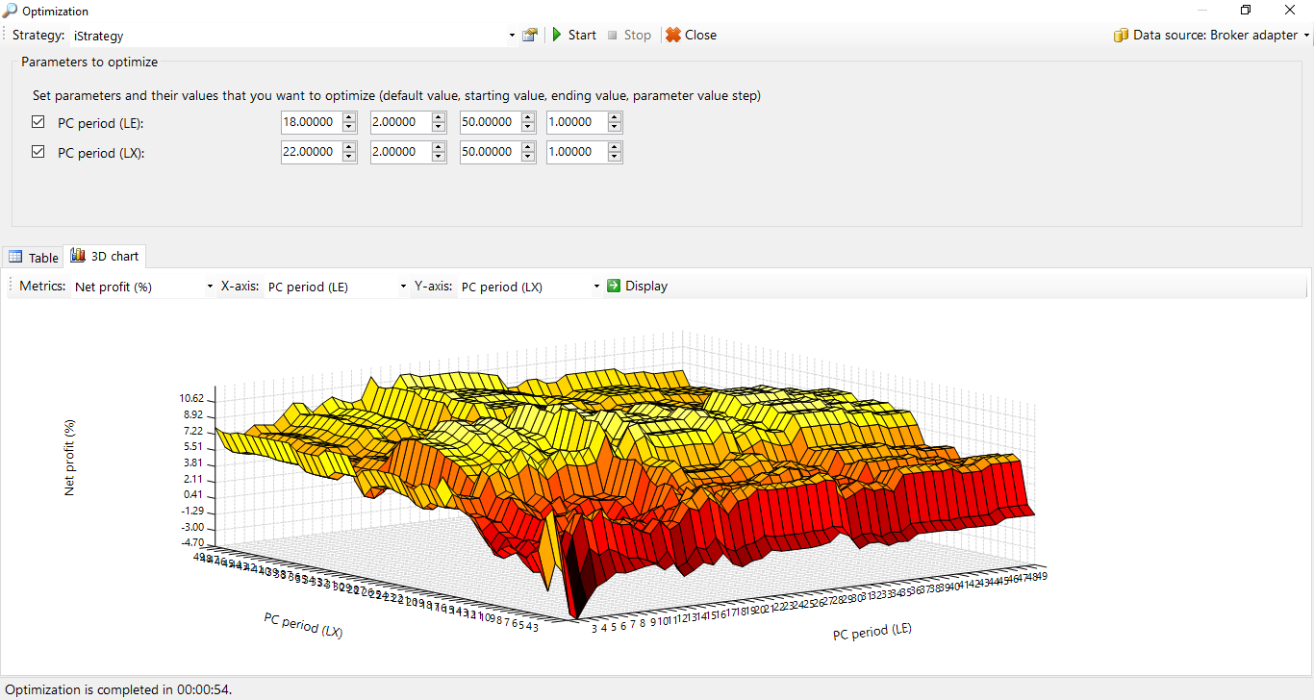Click the Data source Broker adapter icon
The width and height of the screenshot is (1314, 700).
coord(1121,35)
